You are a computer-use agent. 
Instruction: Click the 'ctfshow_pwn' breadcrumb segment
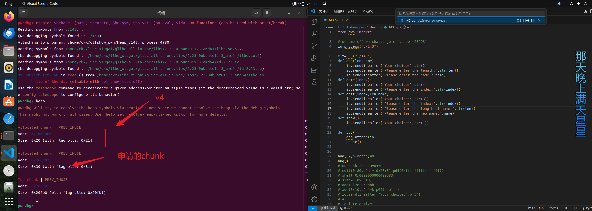(x=356, y=27)
